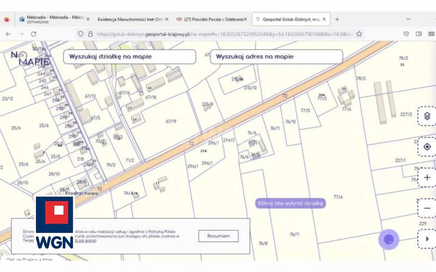Toggle the Firefox sidebar view
The height and width of the screenshot is (272, 436).
(x=419, y=34)
